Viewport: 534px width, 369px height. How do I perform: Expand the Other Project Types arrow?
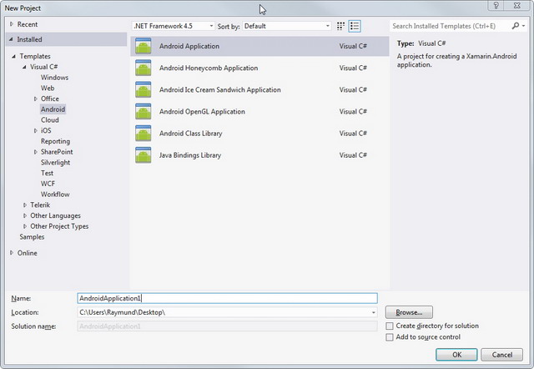pyautogui.click(x=25, y=226)
